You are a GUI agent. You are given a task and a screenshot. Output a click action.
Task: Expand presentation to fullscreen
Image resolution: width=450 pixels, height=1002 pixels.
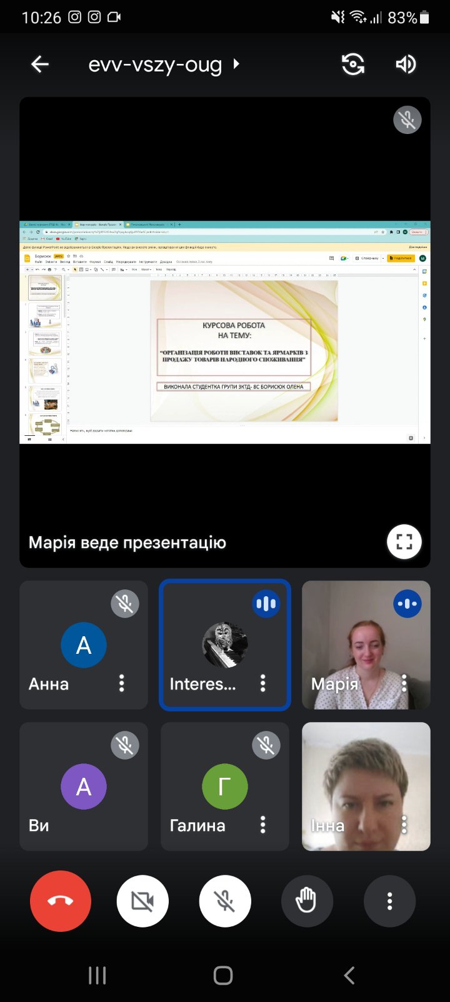point(404,542)
